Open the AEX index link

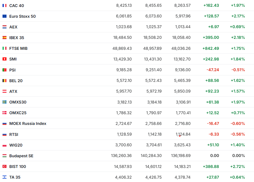tap(13, 27)
